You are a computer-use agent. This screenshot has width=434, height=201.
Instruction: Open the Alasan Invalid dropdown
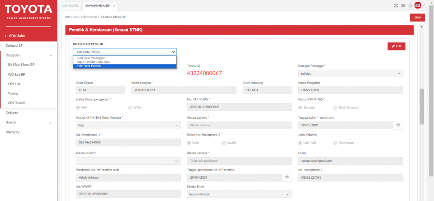click(x=128, y=161)
